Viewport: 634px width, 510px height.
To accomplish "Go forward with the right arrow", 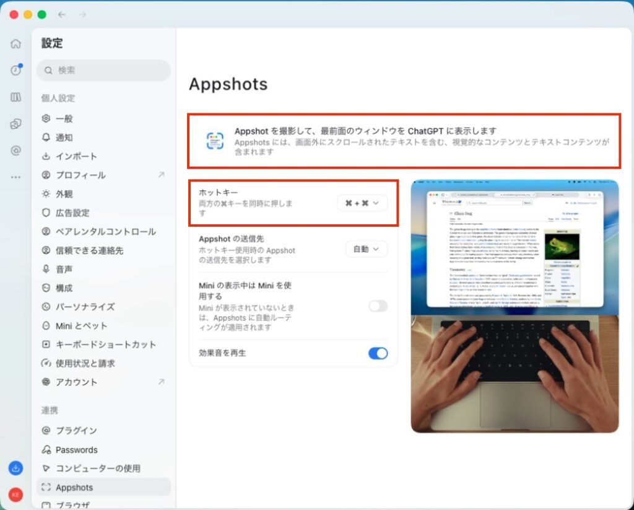I will click(82, 15).
